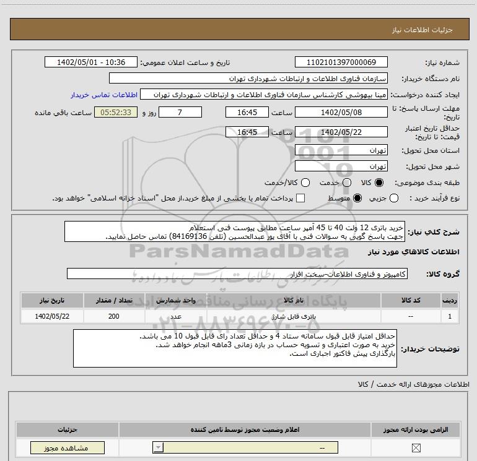This screenshot has height=461, width=477.
Task: Open the اعلام وضعیت مجوز dropdown arrow
Action: pyautogui.click(x=158, y=447)
